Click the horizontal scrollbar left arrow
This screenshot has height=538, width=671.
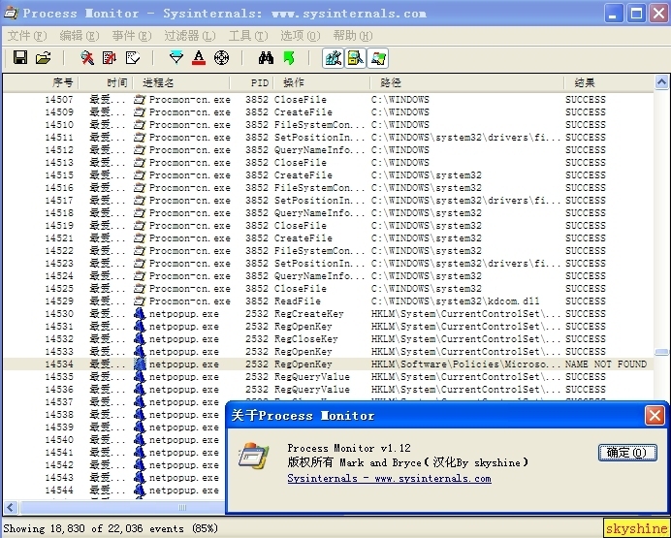tap(11, 507)
